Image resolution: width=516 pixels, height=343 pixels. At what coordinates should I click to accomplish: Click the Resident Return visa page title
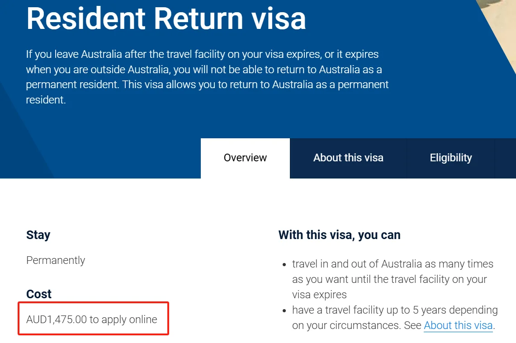pyautogui.click(x=166, y=19)
